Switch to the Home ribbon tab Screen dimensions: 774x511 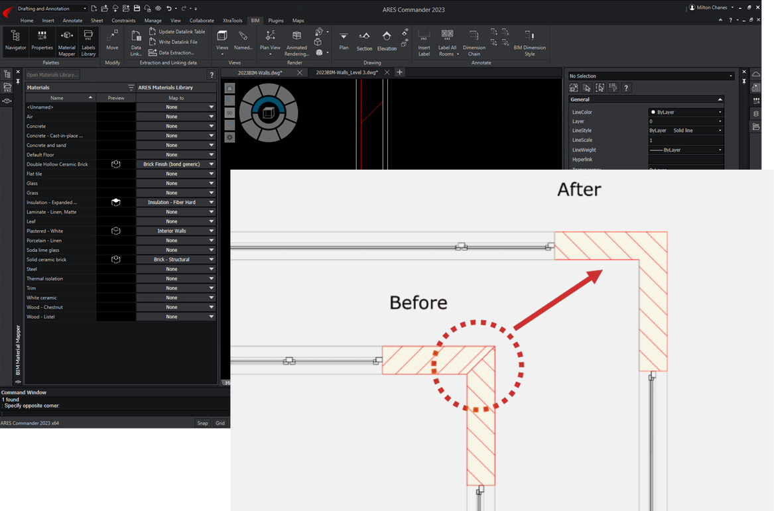point(27,21)
